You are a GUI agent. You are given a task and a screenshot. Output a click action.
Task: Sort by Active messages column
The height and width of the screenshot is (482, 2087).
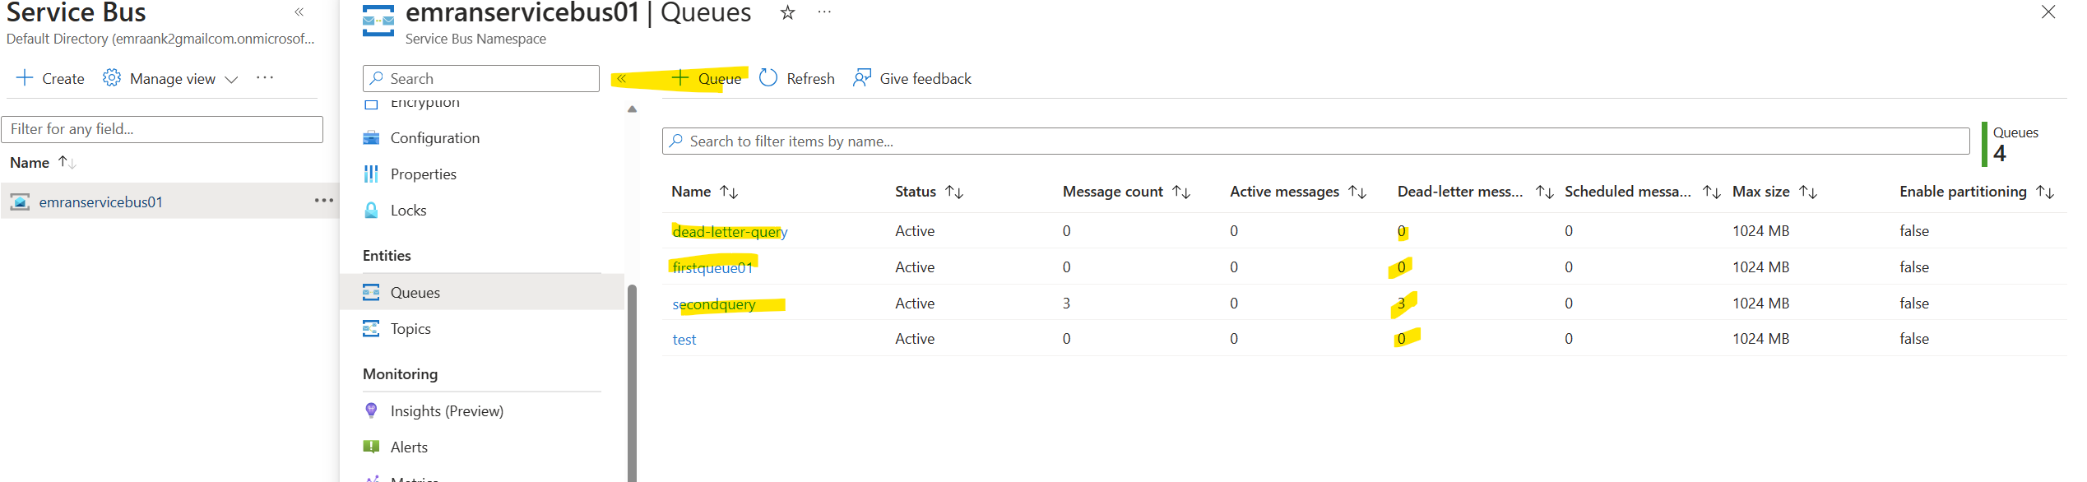(1298, 192)
